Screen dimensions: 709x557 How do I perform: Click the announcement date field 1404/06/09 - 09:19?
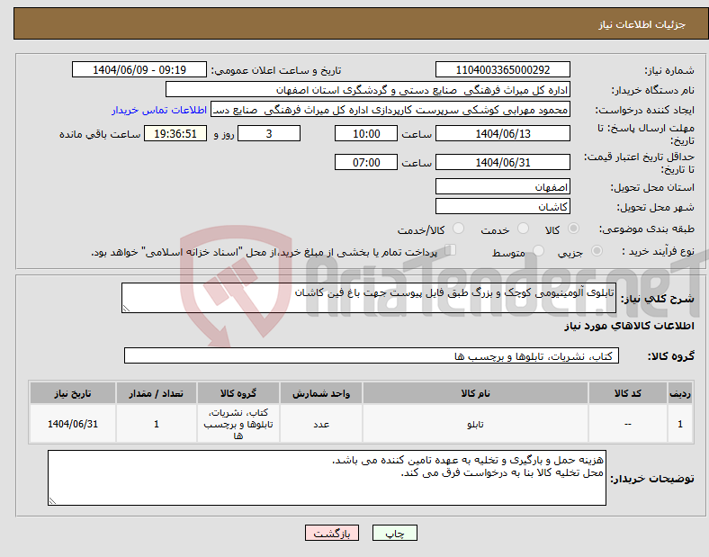click(139, 70)
